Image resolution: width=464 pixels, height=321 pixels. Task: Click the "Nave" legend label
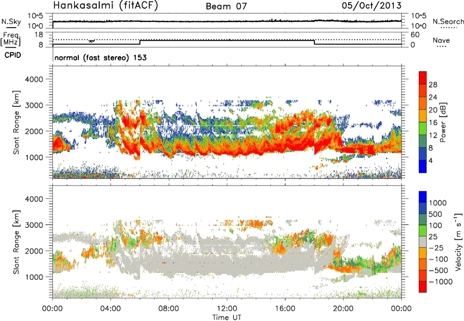441,40
